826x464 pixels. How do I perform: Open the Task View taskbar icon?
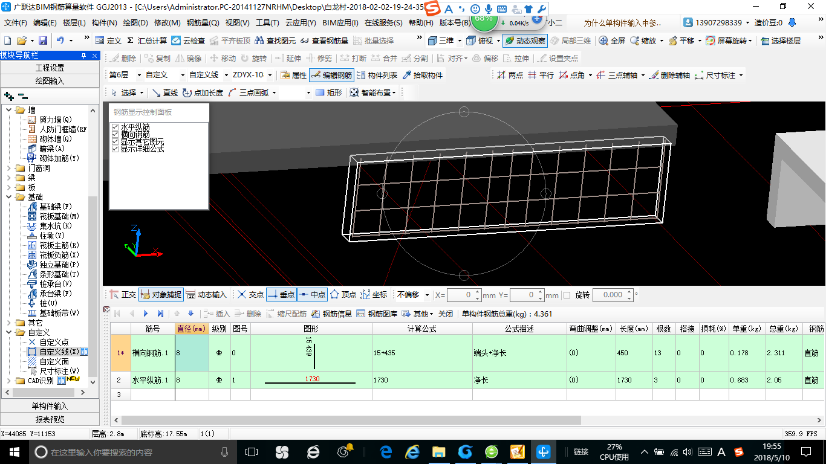[x=252, y=451]
